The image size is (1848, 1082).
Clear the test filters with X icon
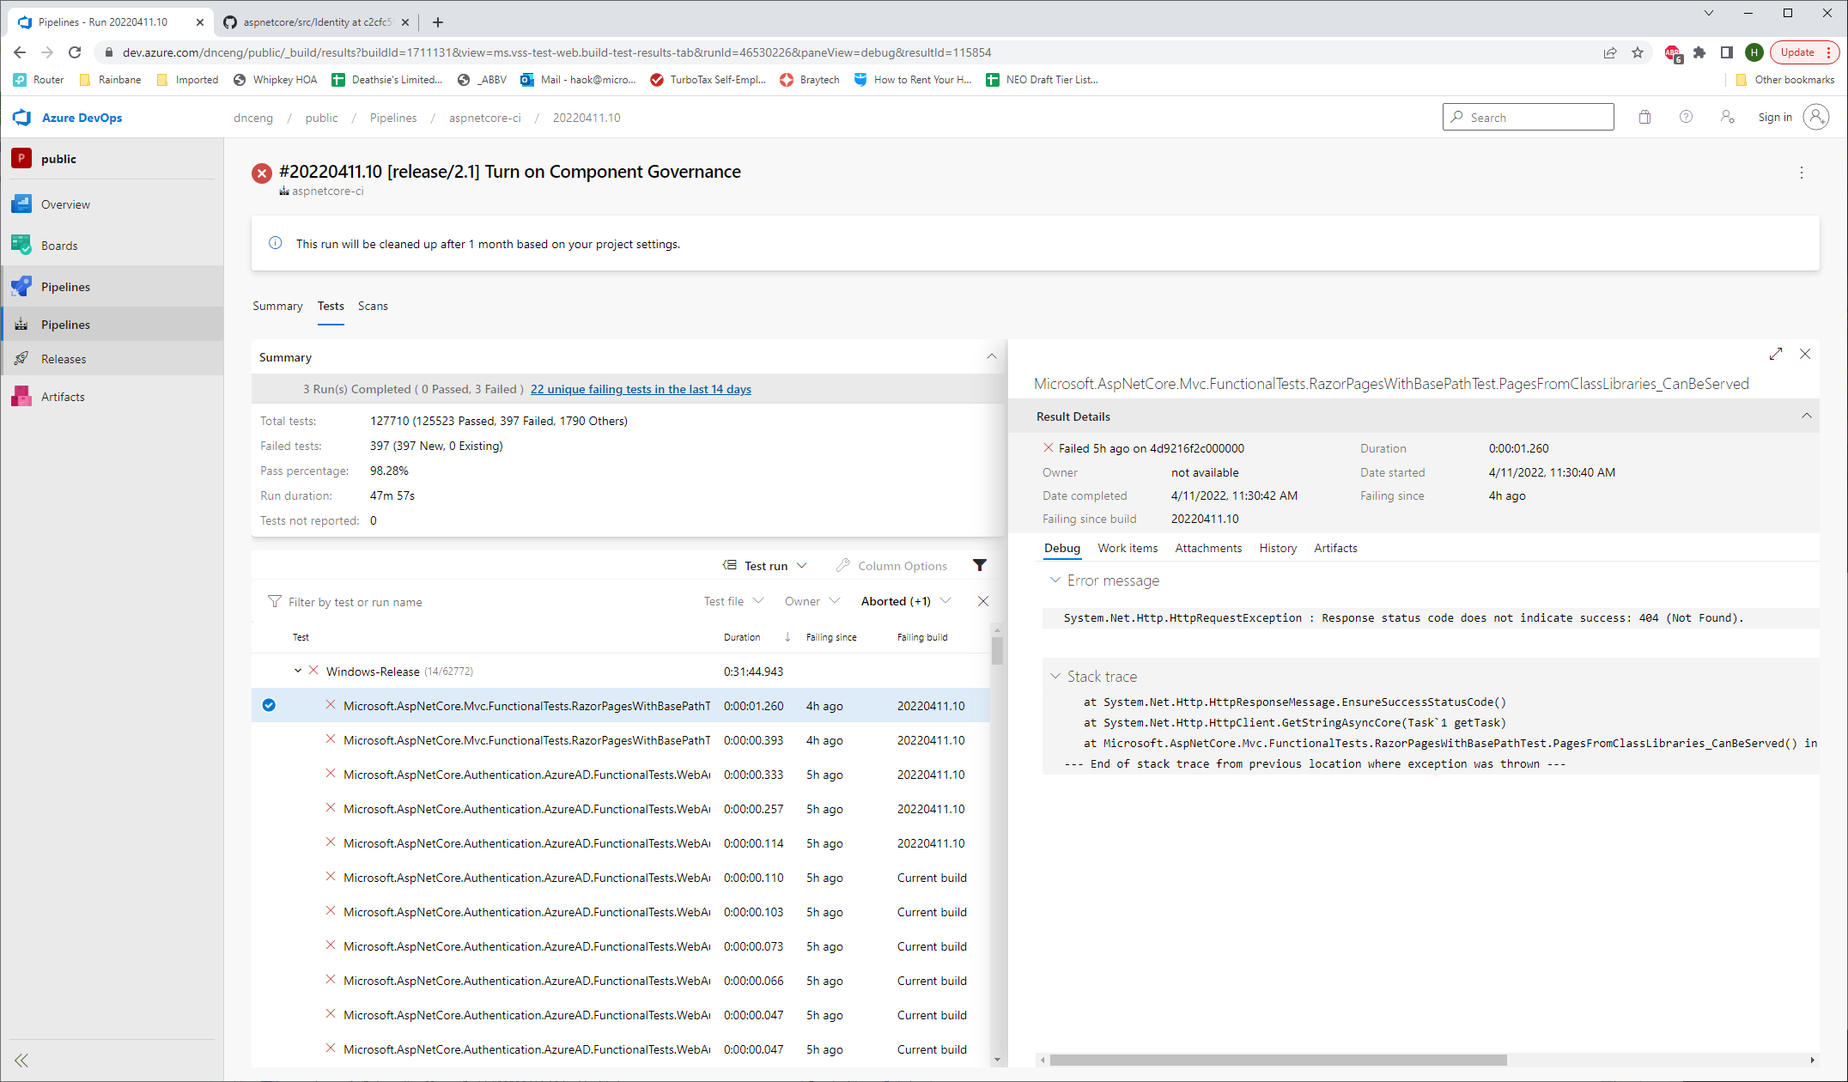pyautogui.click(x=983, y=601)
